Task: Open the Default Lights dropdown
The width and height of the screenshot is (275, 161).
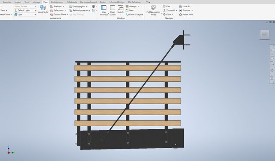Action: 25,10
